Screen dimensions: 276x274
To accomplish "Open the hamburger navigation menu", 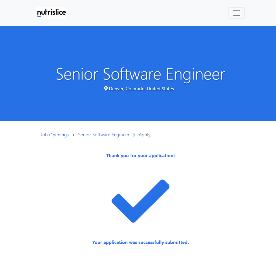I will pyautogui.click(x=236, y=13).
